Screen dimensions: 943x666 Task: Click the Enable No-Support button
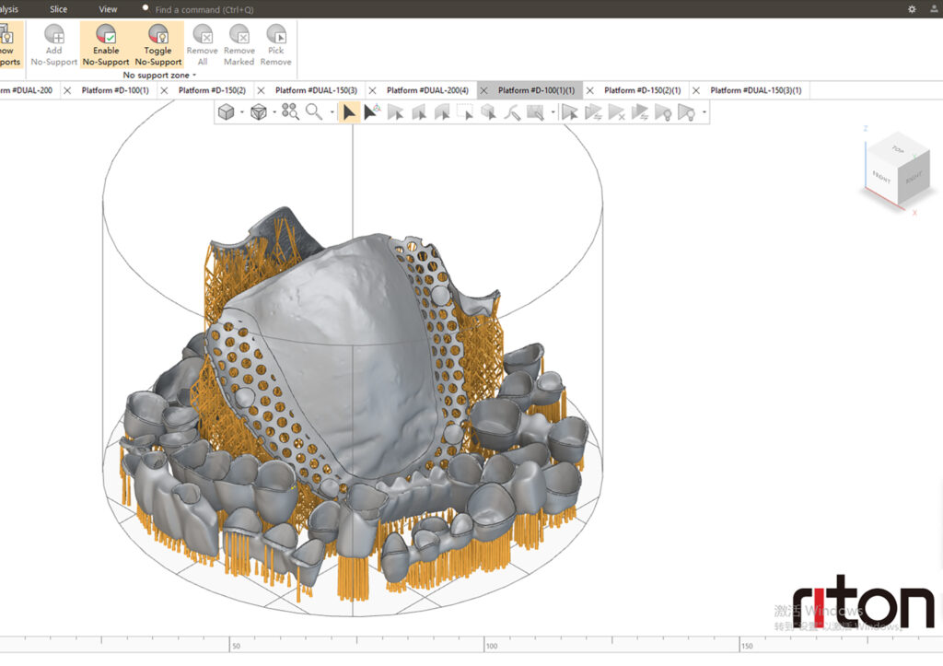tap(106, 44)
